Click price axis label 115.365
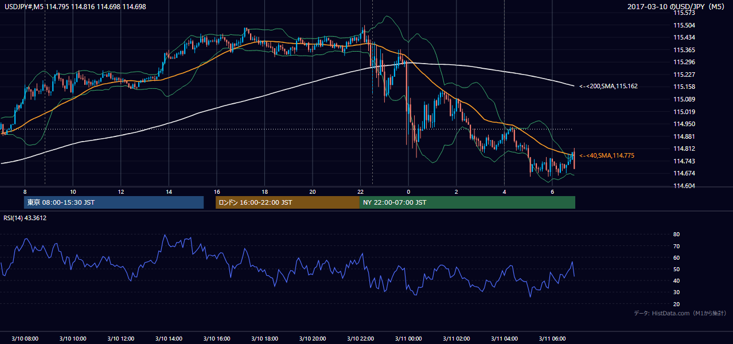 point(684,50)
